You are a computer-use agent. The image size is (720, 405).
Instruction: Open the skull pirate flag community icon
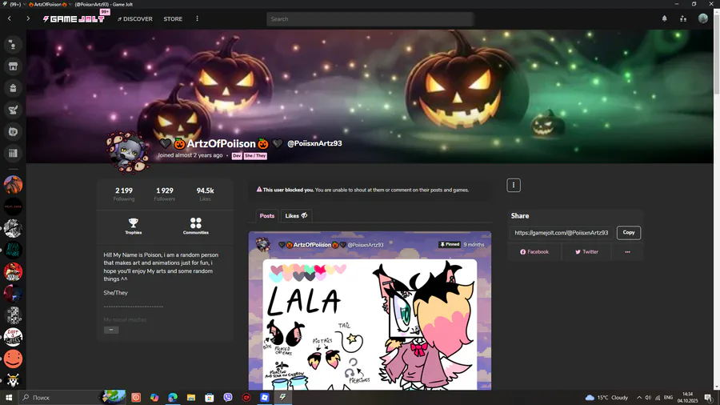click(13, 380)
